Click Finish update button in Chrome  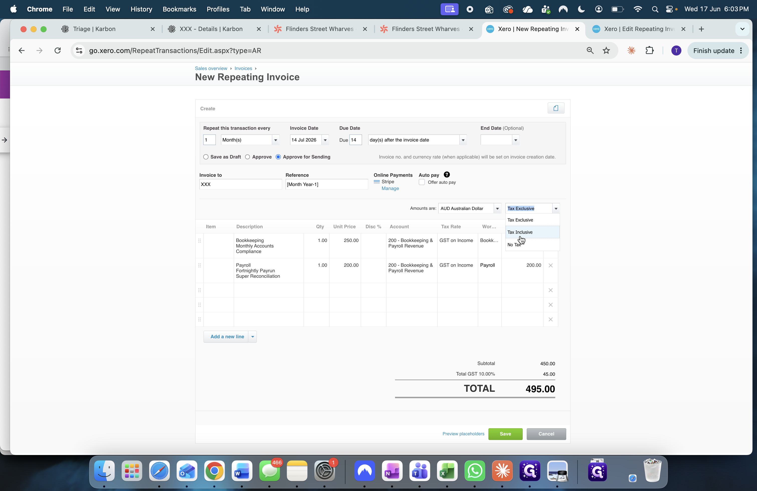717,50
